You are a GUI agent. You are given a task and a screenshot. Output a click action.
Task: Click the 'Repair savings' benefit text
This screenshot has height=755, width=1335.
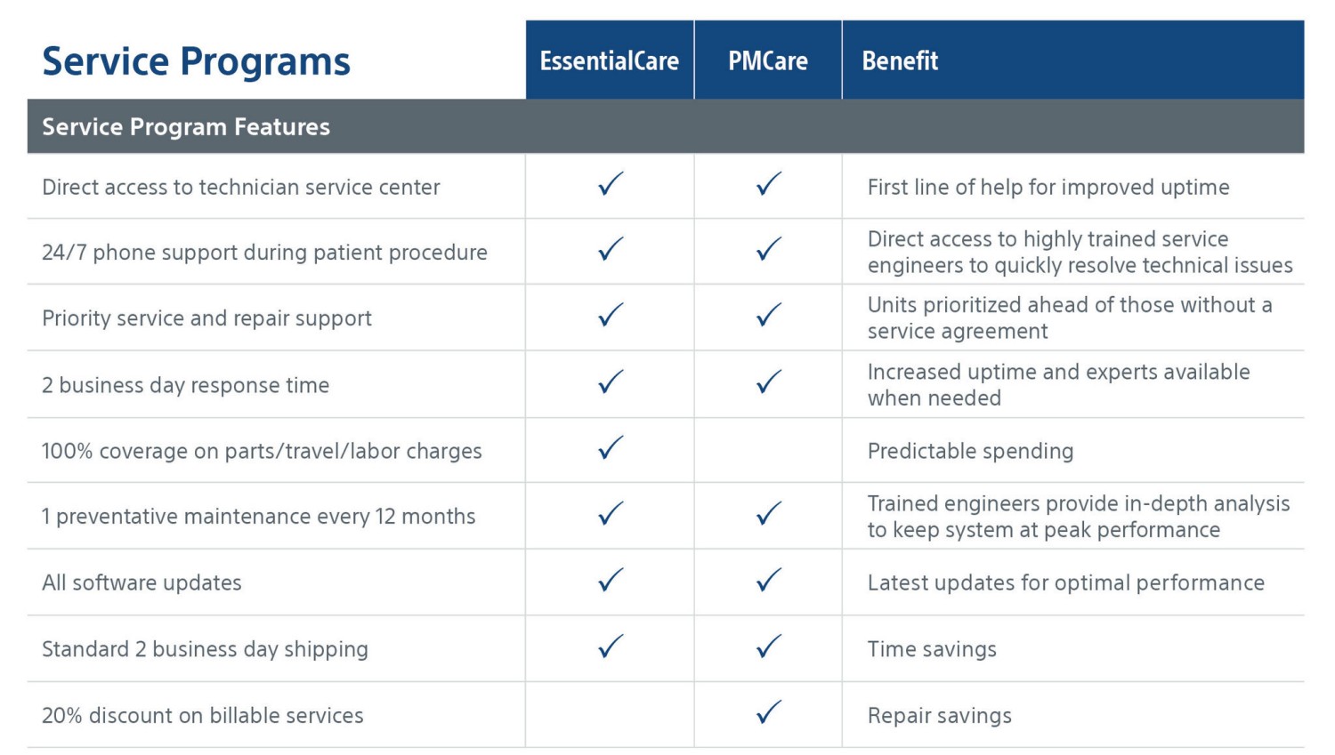tap(939, 716)
